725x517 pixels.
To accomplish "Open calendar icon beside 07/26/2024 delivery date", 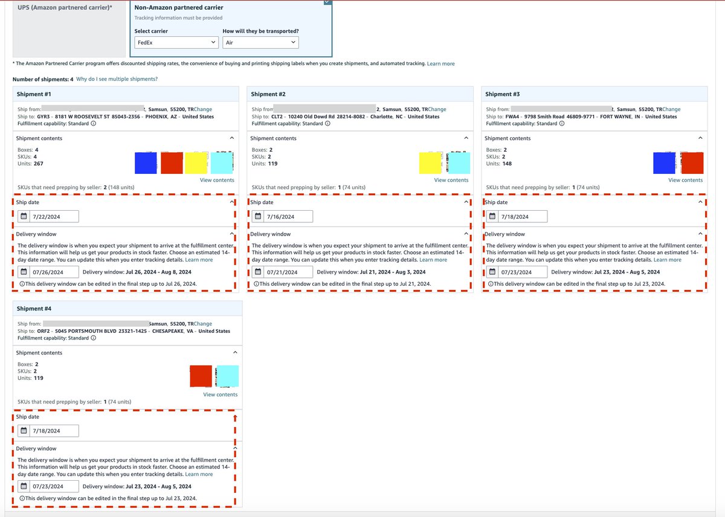I will tap(23, 272).
